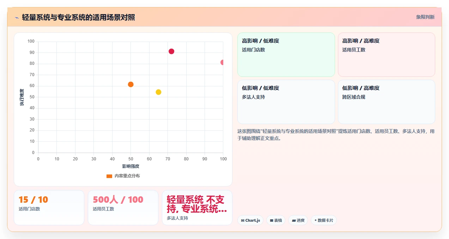The height and width of the screenshot is (239, 449).
Task: Click the 象限判断 label in header
Action: [425, 17]
